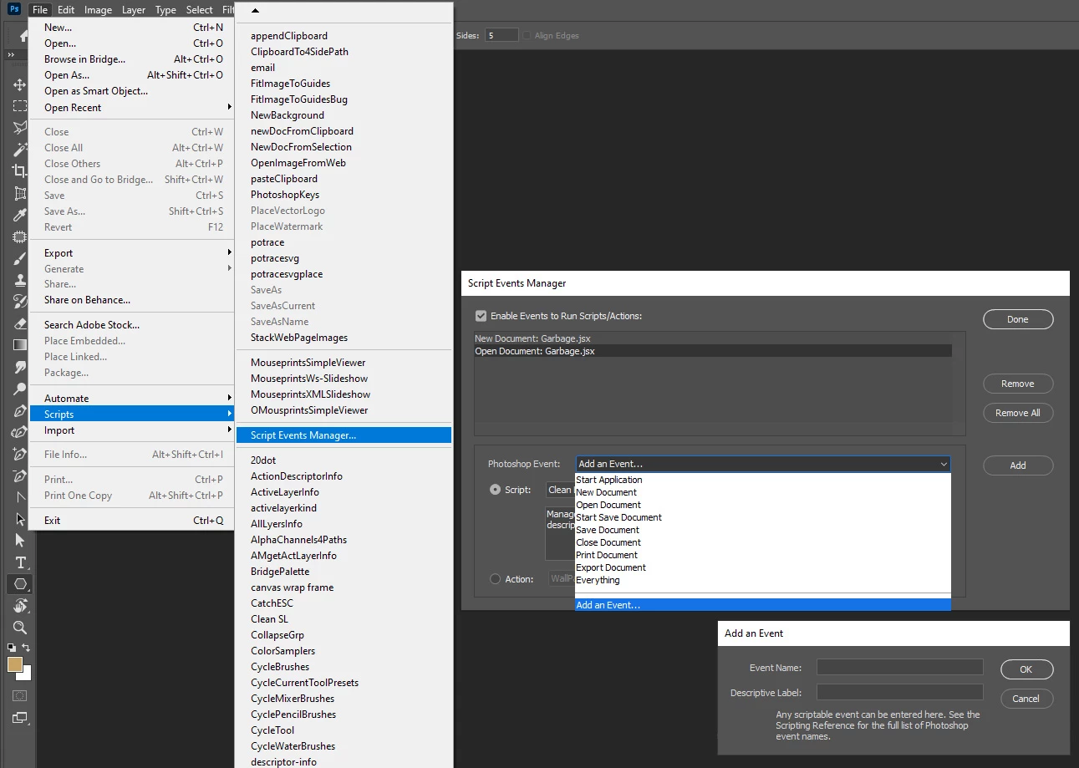Open the Image menu
The height and width of the screenshot is (768, 1079).
click(98, 10)
